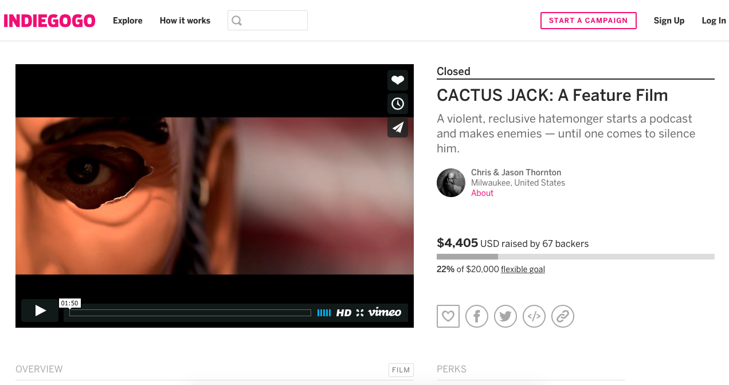Share video with paper plane icon
The image size is (729, 385).
tap(398, 127)
